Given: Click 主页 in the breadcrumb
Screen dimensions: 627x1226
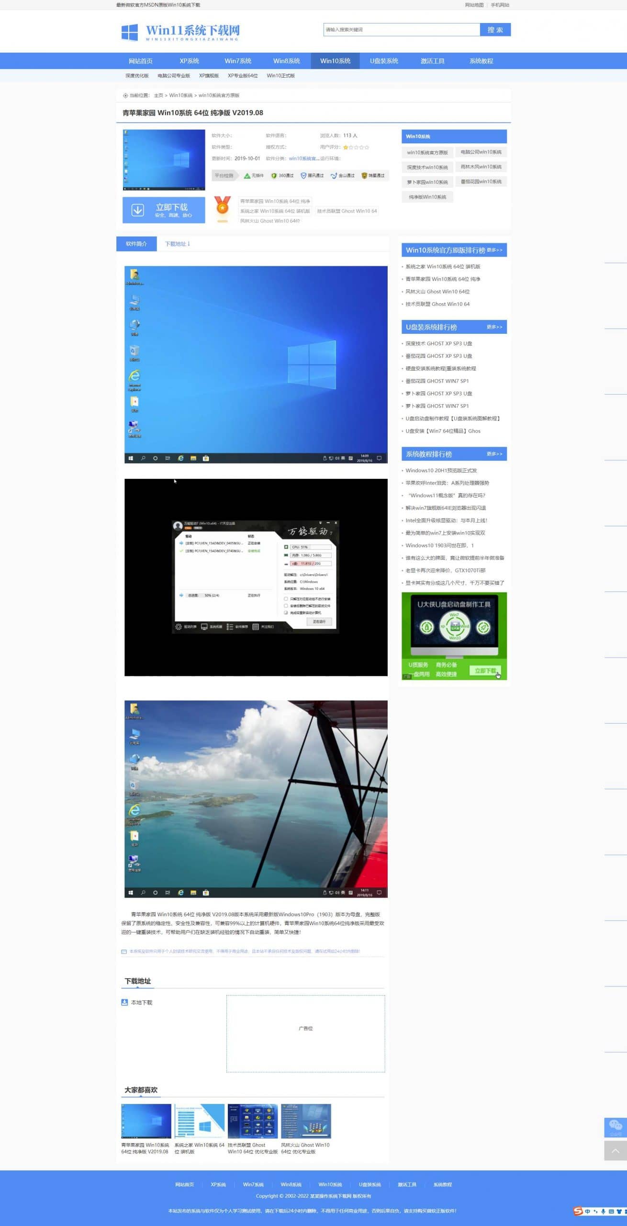Looking at the screenshot, I should 158,95.
